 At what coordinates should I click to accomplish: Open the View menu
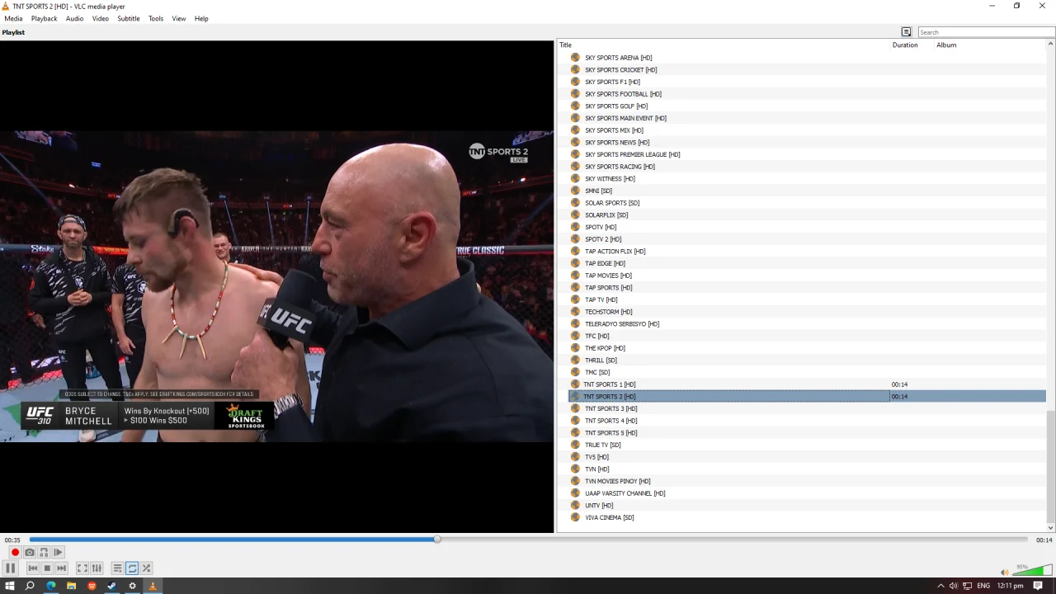[179, 18]
